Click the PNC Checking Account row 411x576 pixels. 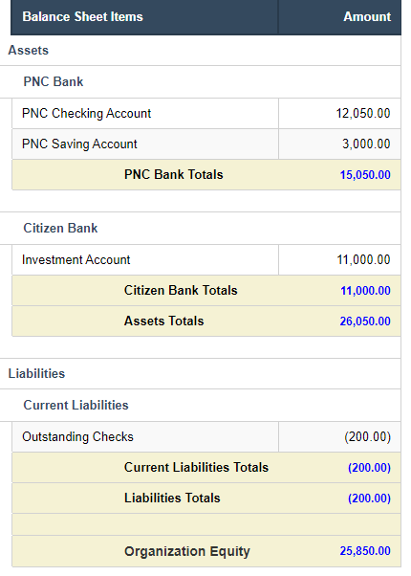tap(206, 114)
